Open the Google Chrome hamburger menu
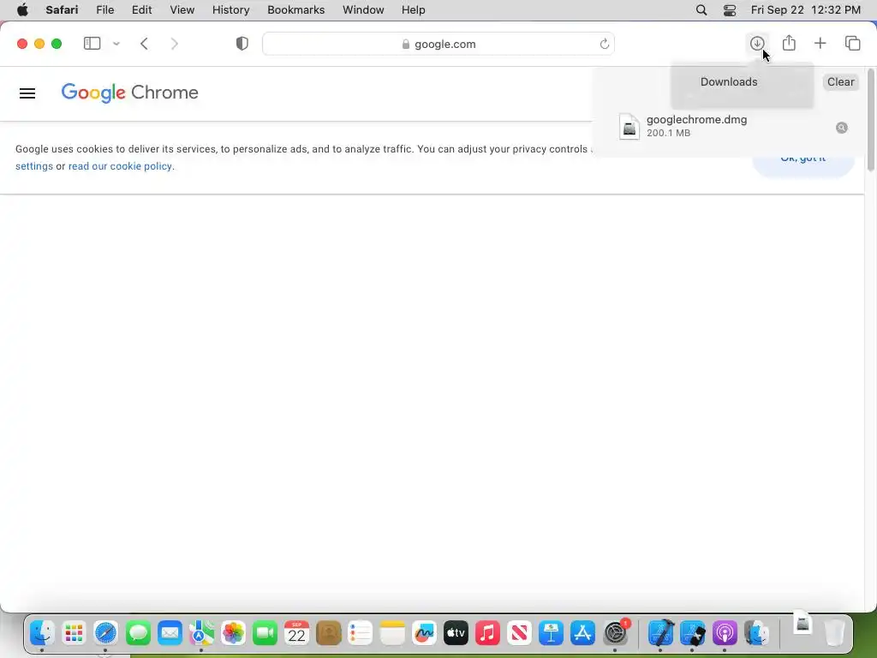Screen dimensions: 877x658 (x=27, y=93)
